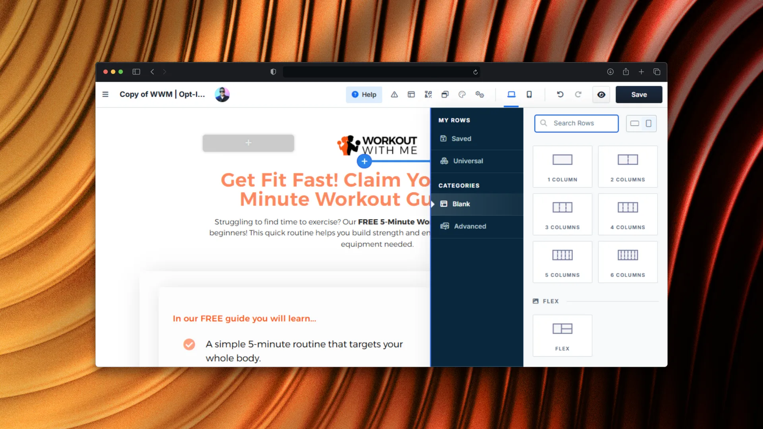This screenshot has height=429, width=763.
Task: Open the hamburger menu
Action: tap(105, 95)
